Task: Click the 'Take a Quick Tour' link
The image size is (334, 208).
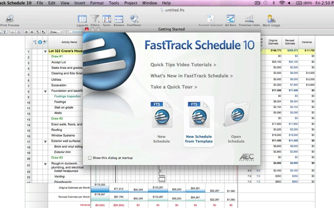Action: point(174,87)
